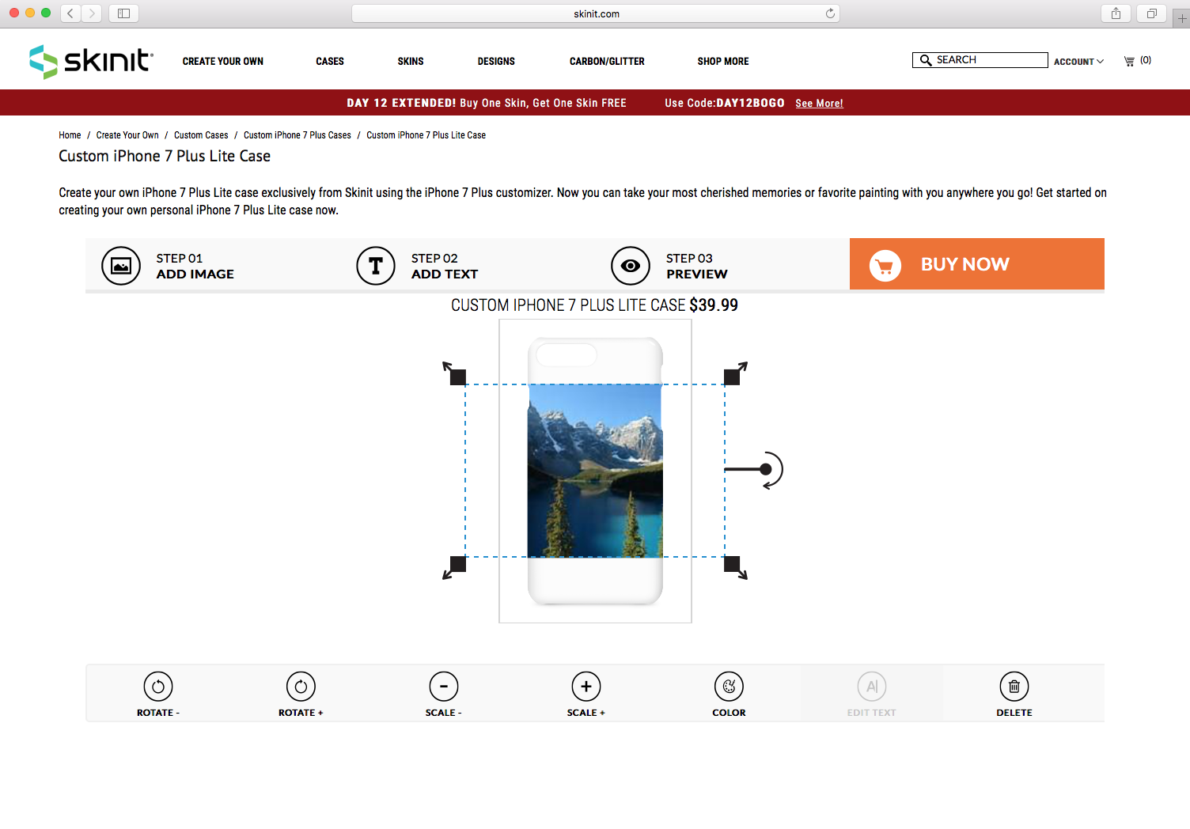1190x829 pixels.
Task: Click the search magnifier icon
Action: pos(925,60)
